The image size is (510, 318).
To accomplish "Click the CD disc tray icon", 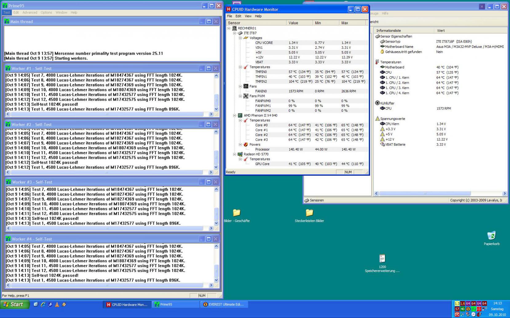I will [x=473, y=314].
